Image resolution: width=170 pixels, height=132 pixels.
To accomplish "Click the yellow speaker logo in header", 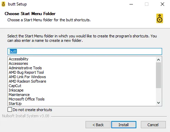I will click(x=160, y=19).
